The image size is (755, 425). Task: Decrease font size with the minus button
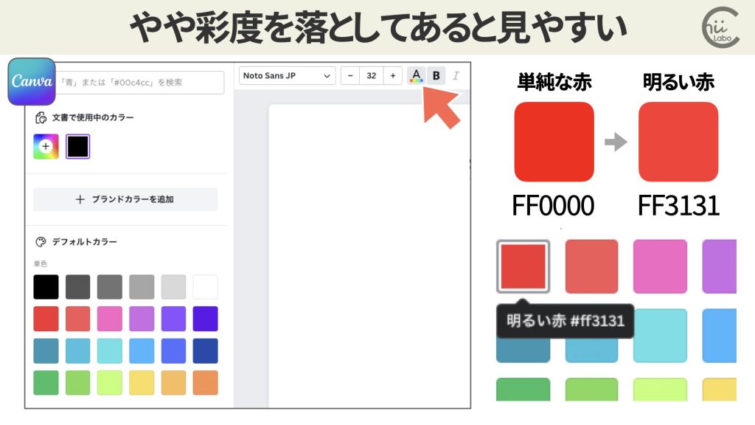tap(350, 75)
